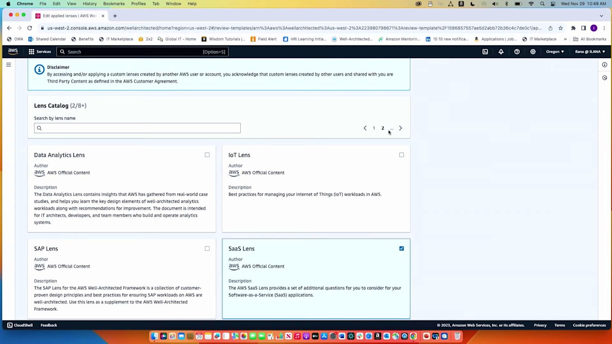Screen dimensions: 612x344
Task: Check the SAP Lens checkbox
Action: pos(207,249)
